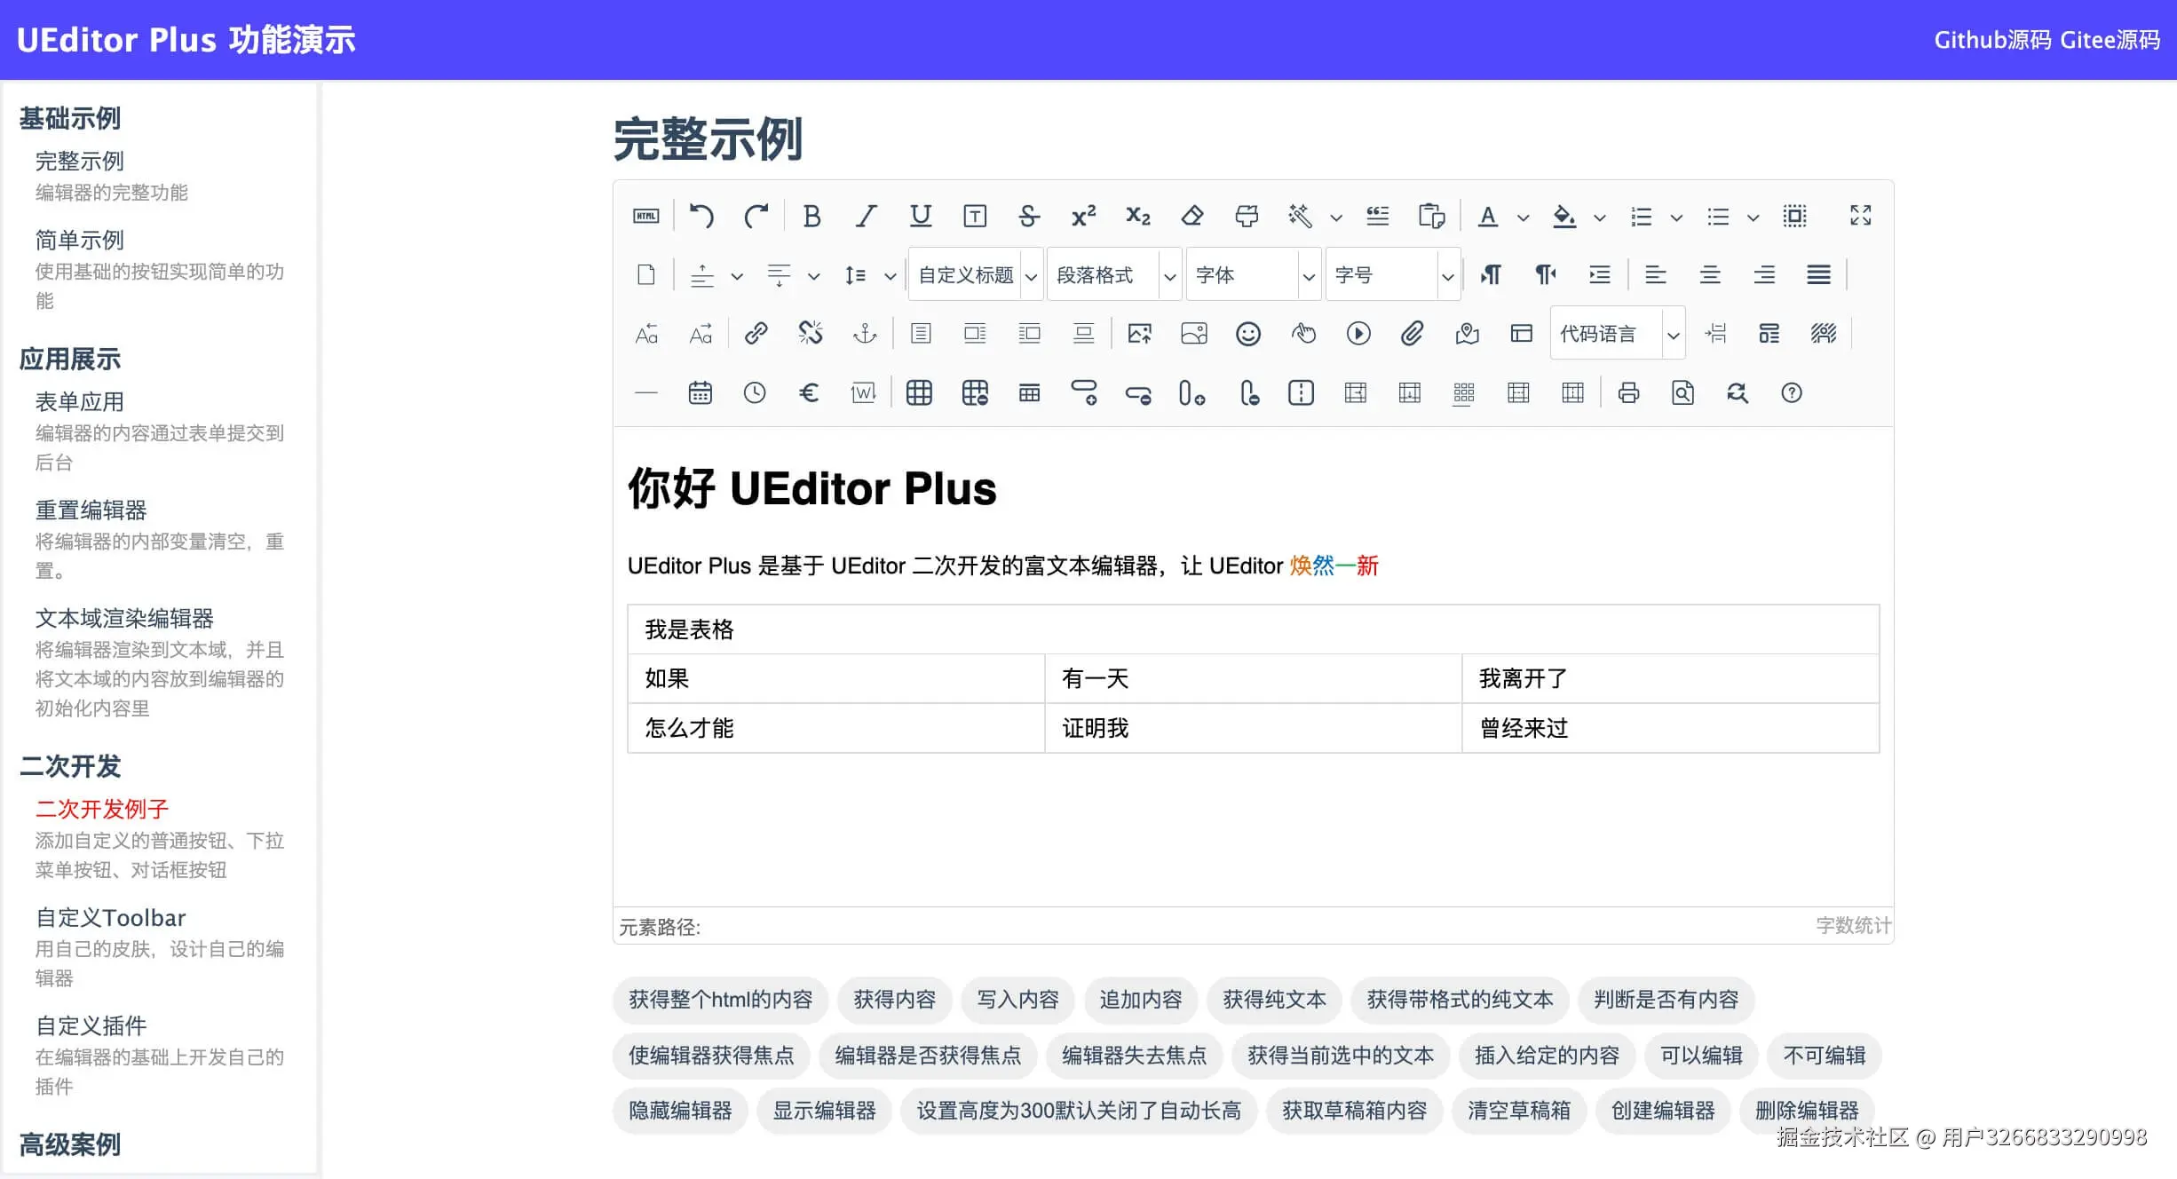Image resolution: width=2177 pixels, height=1179 pixels.
Task: Click the print icon
Action: [1628, 392]
